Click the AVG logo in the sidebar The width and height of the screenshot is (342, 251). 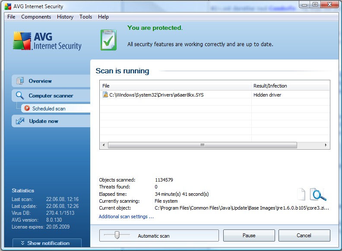coord(47,41)
